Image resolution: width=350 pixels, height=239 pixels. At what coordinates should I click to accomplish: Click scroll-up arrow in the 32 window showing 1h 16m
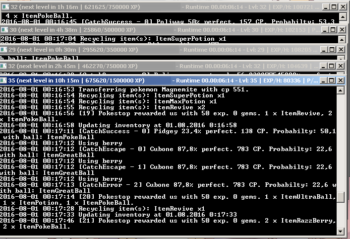(x=343, y=16)
